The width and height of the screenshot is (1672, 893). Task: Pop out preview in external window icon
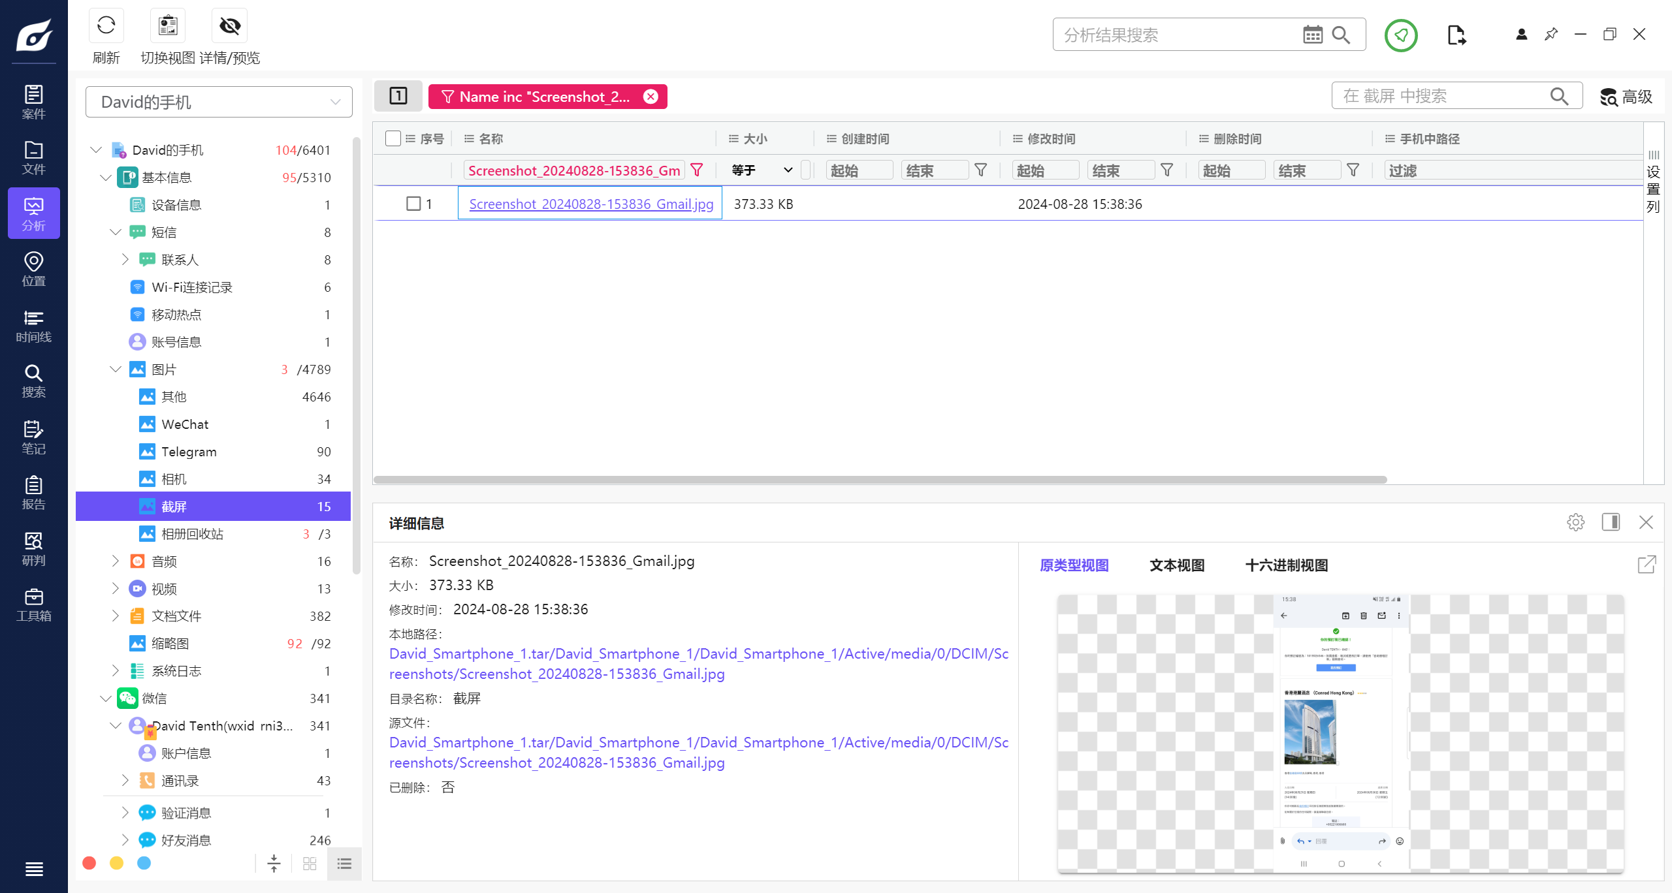point(1646,565)
